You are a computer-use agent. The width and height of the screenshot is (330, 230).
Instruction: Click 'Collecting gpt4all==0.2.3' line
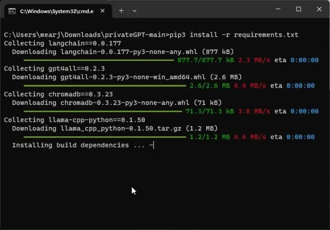pos(54,69)
